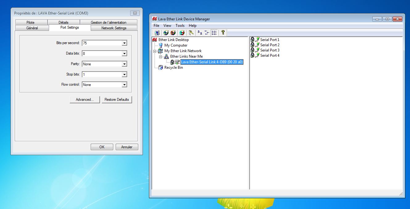Collapse the My Ether Link Network node
The image size is (410, 209).
point(155,51)
